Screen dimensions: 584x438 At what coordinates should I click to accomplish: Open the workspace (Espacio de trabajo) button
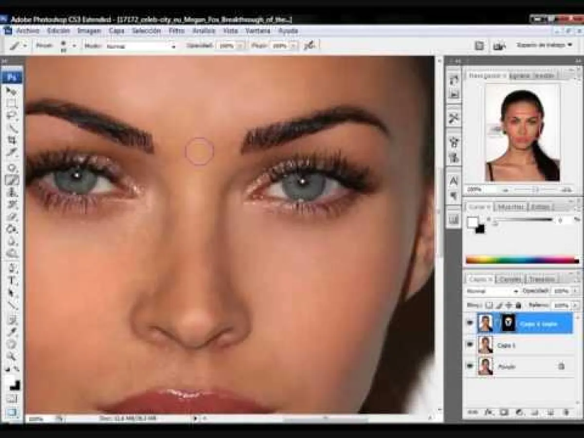click(x=544, y=45)
